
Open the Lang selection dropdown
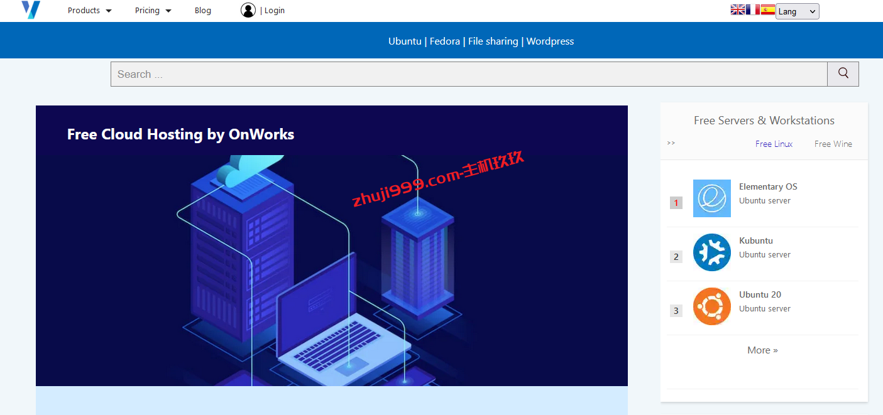(798, 11)
